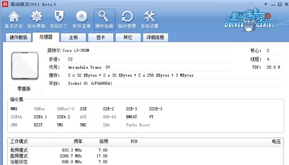The width and height of the screenshot is (289, 165).
Task: Open 驱动更新 gear icon
Action: 36,19
